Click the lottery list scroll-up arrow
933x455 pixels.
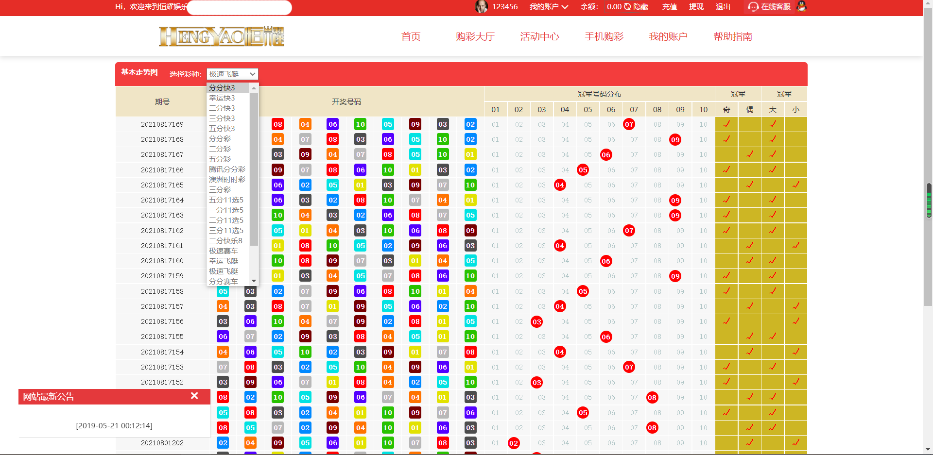[254, 88]
